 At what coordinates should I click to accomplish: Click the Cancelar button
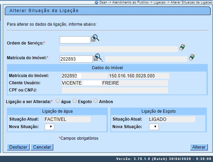click(42, 147)
